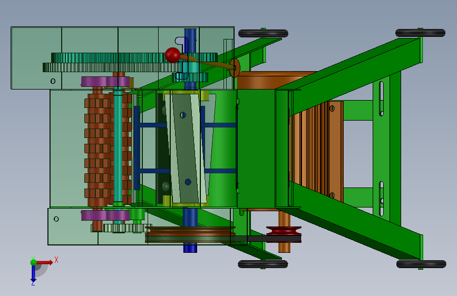Click the green Y axis dot of the triad
This screenshot has height=296, width=457.
33,262
